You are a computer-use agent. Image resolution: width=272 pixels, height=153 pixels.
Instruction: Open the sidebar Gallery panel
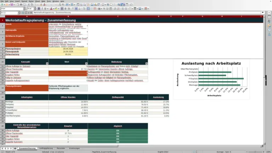(x=269, y=25)
